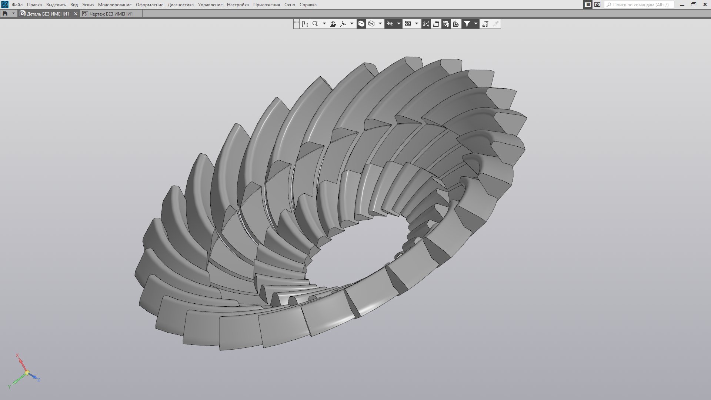
Task: Toggle the simplified display nodes button
Action: pyautogui.click(x=426, y=24)
